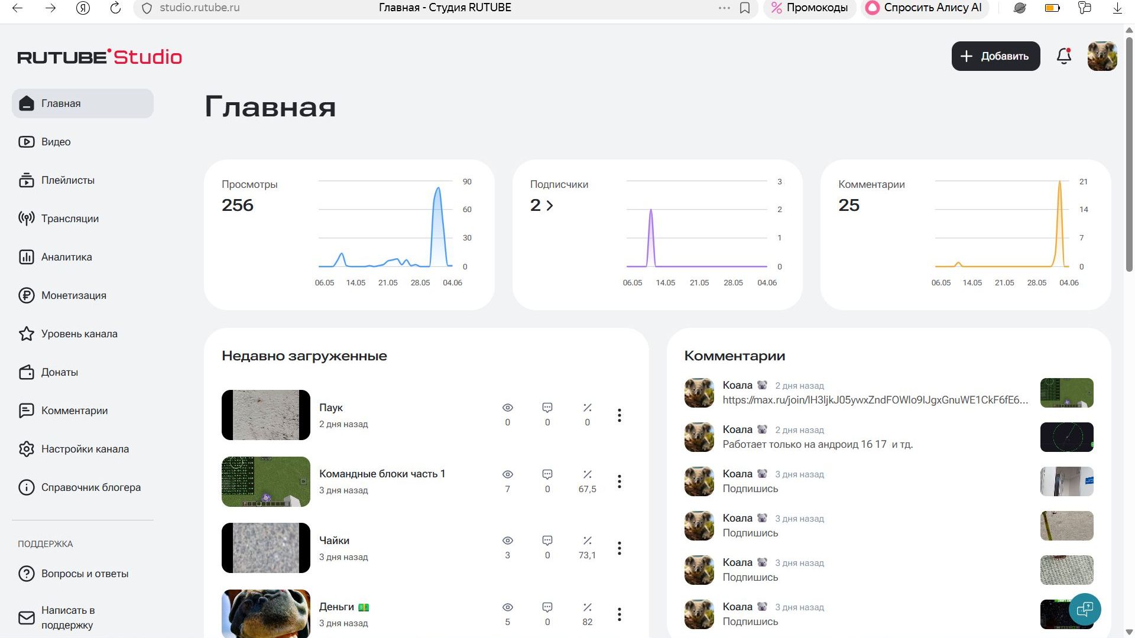Click the Добавить button
The image size is (1135, 638).
click(995, 56)
